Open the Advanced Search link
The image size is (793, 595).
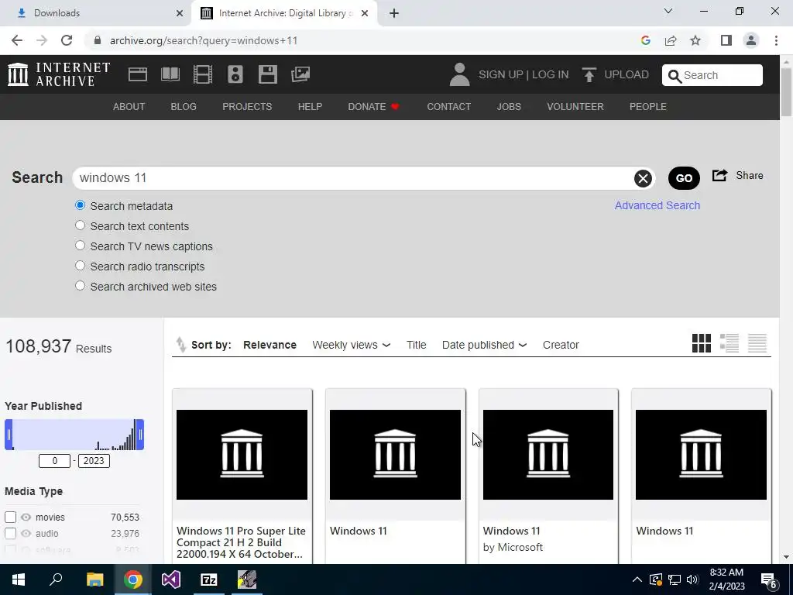pyautogui.click(x=657, y=205)
